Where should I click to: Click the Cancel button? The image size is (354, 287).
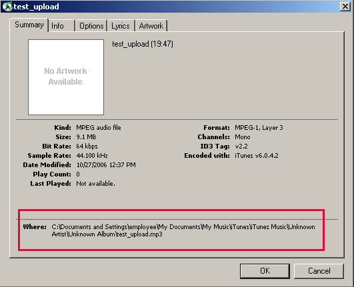(x=319, y=271)
